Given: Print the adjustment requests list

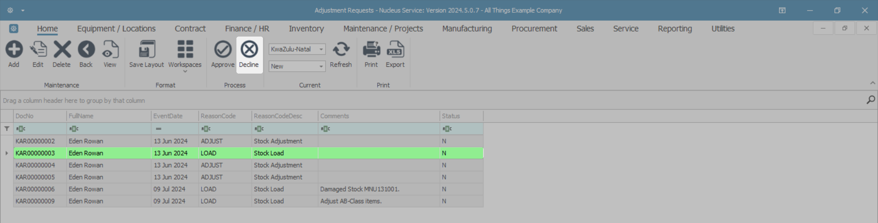Looking at the screenshot, I should click(371, 49).
